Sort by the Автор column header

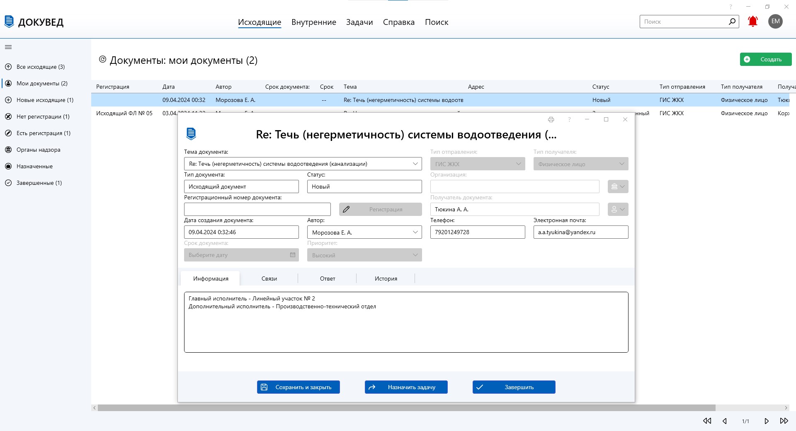223,87
